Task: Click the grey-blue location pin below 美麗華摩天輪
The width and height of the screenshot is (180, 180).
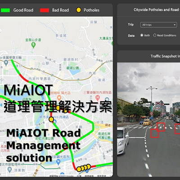Action: 6,63
